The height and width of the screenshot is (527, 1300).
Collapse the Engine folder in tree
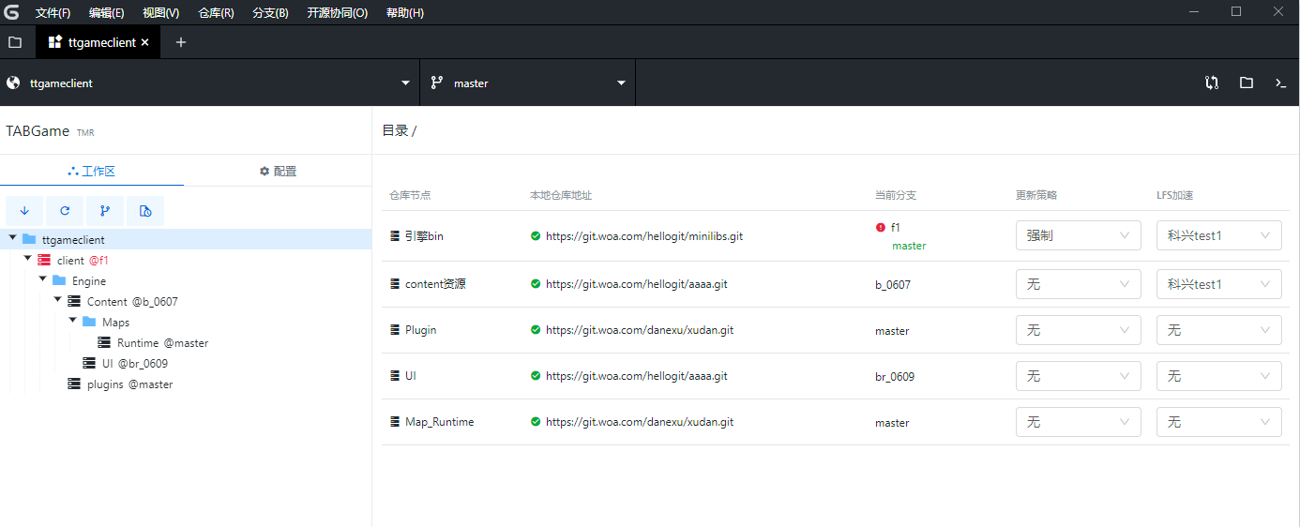point(43,279)
